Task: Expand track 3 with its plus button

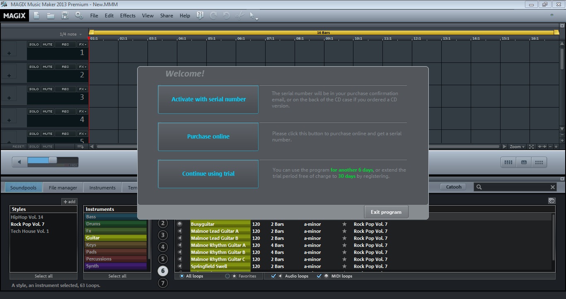Action: [9, 98]
